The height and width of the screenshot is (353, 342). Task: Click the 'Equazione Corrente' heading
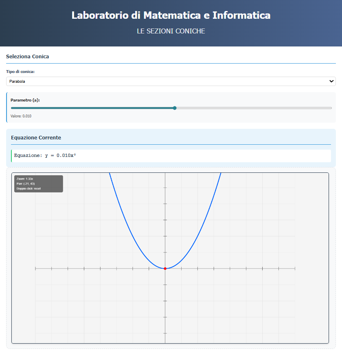click(x=36, y=138)
